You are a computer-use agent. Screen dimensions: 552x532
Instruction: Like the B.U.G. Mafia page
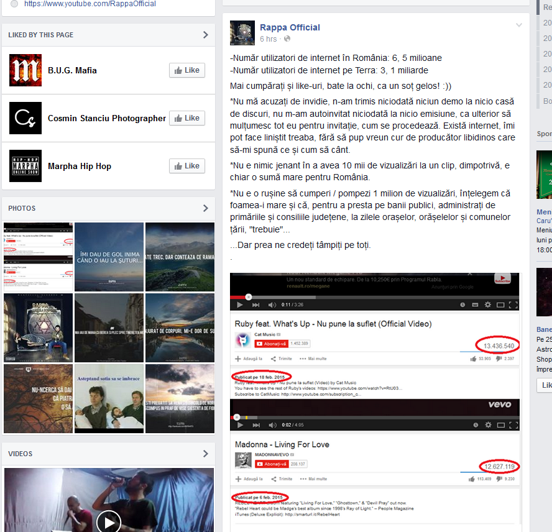[x=187, y=70]
